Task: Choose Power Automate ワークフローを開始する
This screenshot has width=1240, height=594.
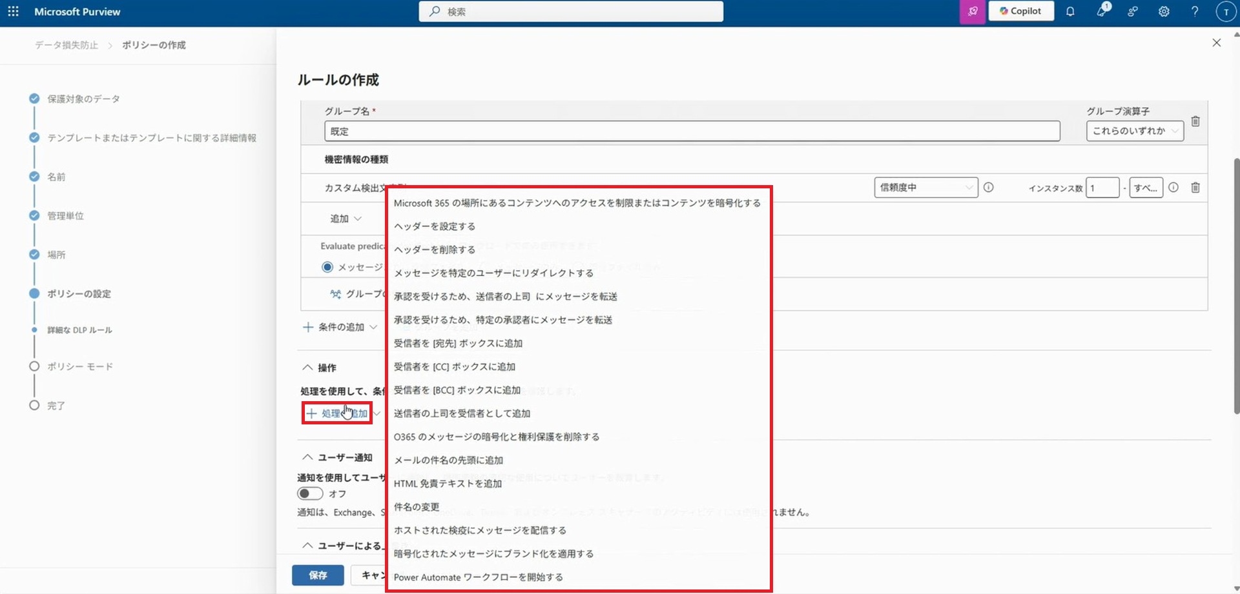Action: tap(478, 577)
